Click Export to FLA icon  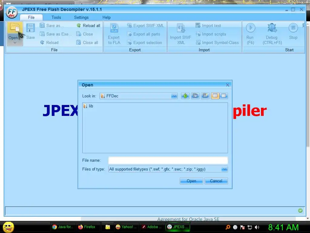tap(114, 28)
